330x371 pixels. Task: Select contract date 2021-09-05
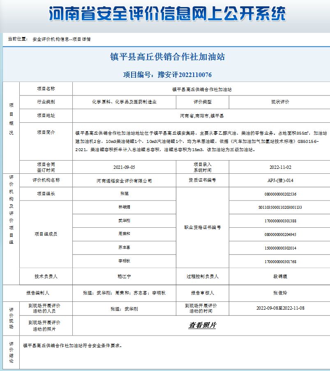point(124,167)
